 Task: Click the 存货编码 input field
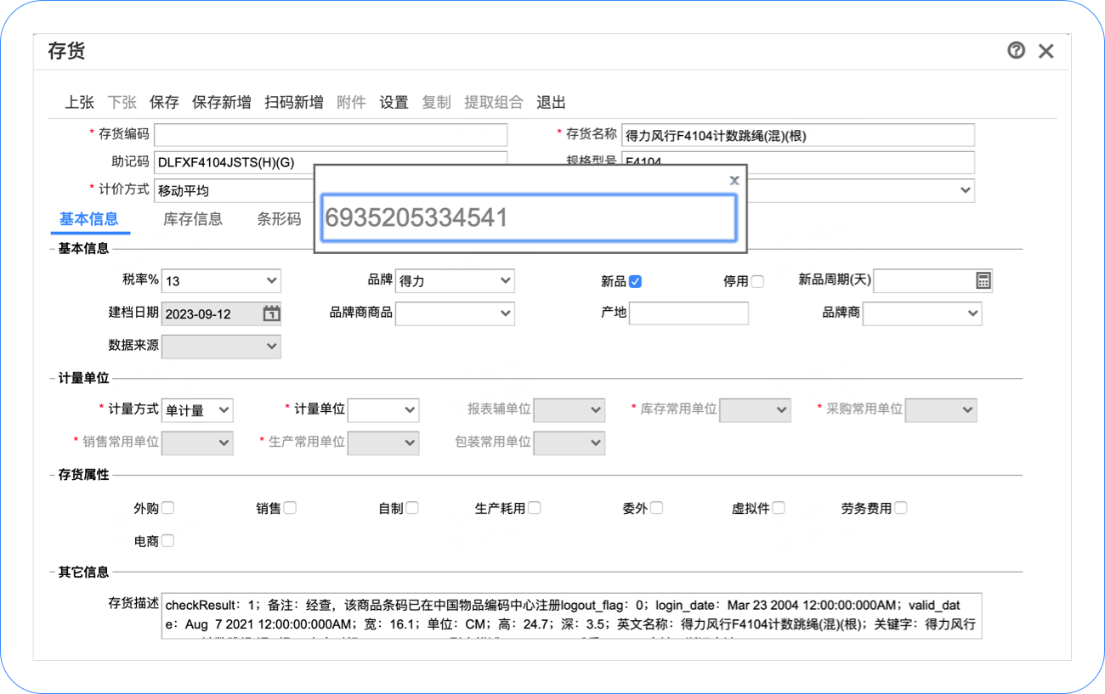(331, 135)
